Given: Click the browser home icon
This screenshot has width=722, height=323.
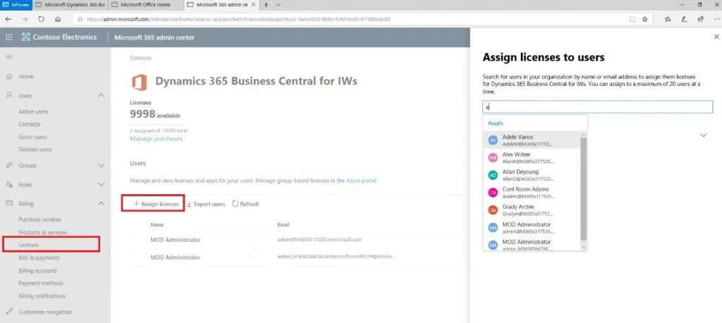Looking at the screenshot, I should coord(58,19).
